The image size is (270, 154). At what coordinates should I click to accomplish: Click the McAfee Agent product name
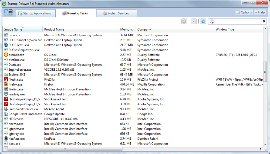tap(54, 109)
